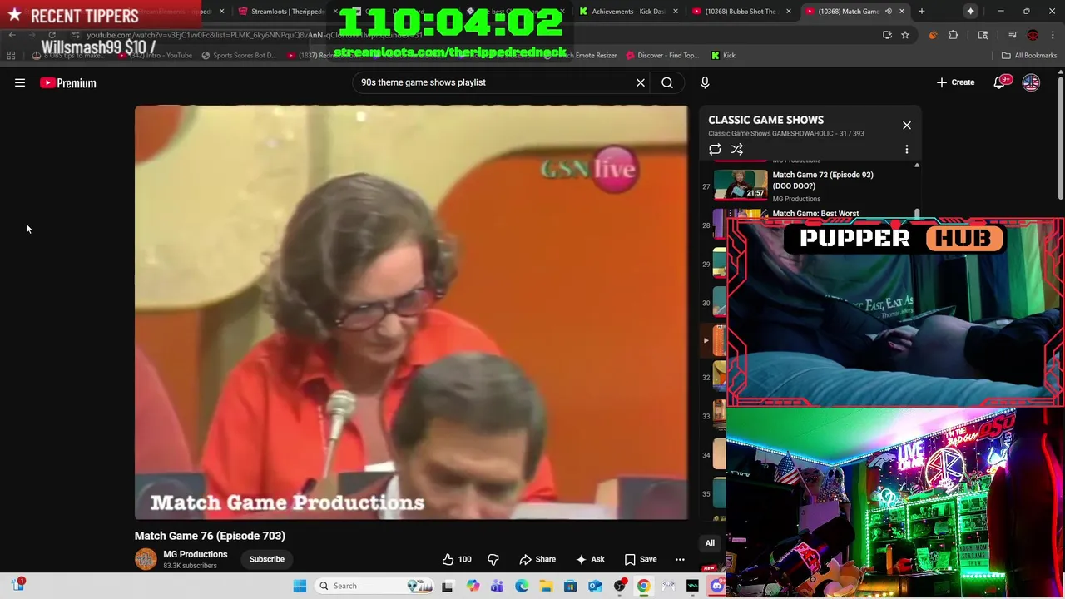Open playlist three-dot options menu
Image resolution: width=1065 pixels, height=599 pixels.
[x=907, y=150]
